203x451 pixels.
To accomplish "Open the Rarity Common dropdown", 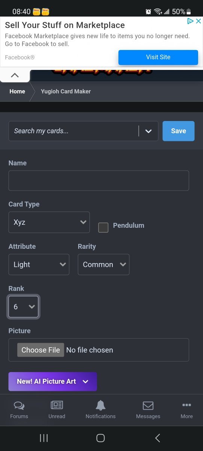I will pos(103,265).
